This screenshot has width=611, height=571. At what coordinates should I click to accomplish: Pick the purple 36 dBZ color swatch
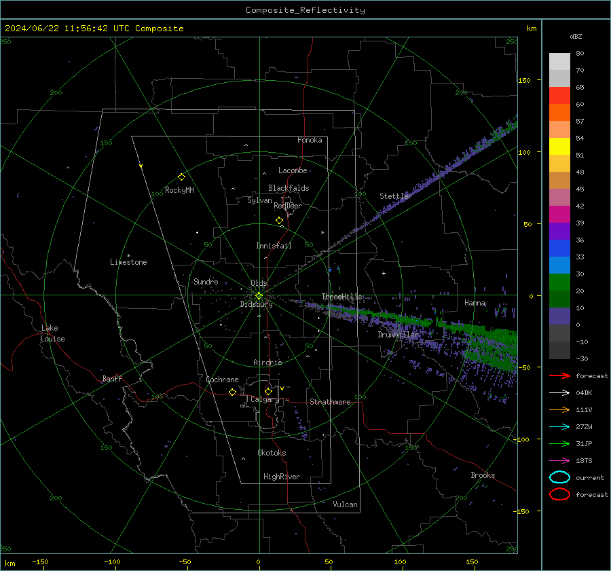559,231
